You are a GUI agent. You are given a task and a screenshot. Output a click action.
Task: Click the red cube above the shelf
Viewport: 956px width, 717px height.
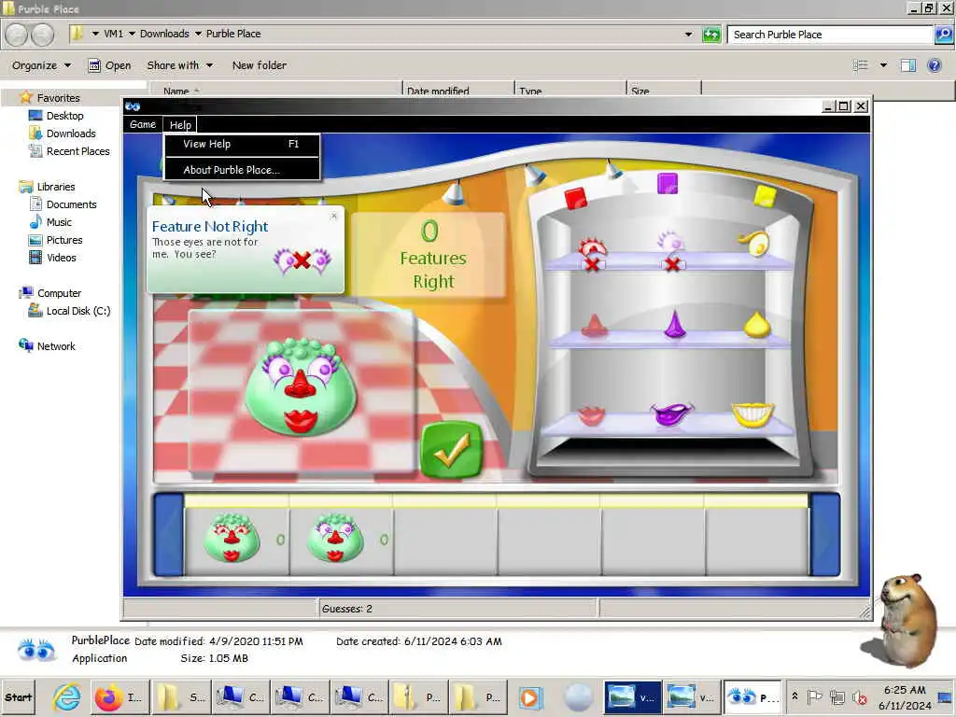(x=575, y=198)
